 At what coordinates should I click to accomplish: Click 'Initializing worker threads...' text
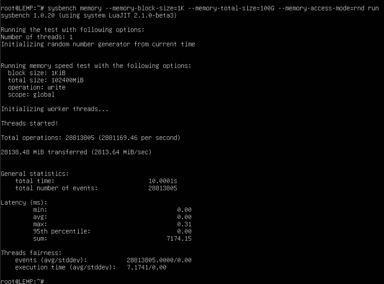pyautogui.click(x=55, y=109)
